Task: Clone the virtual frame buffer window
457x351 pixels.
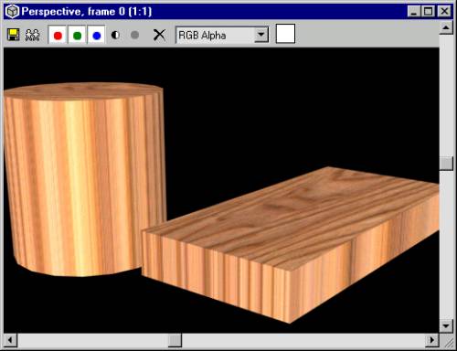Action: 32,35
